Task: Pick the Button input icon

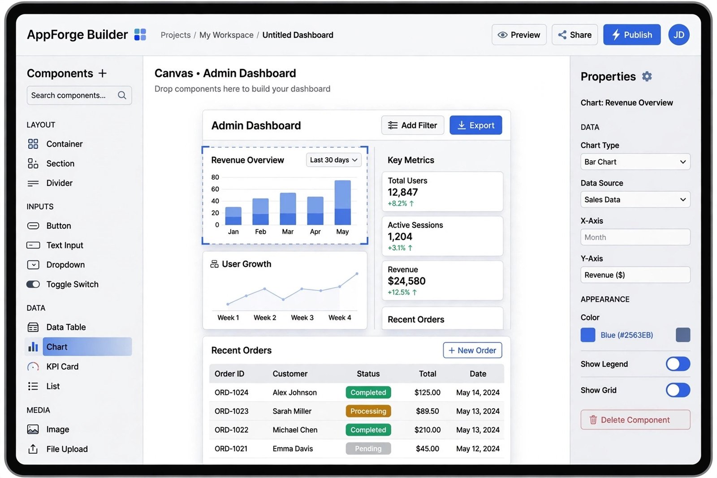Action: [33, 226]
